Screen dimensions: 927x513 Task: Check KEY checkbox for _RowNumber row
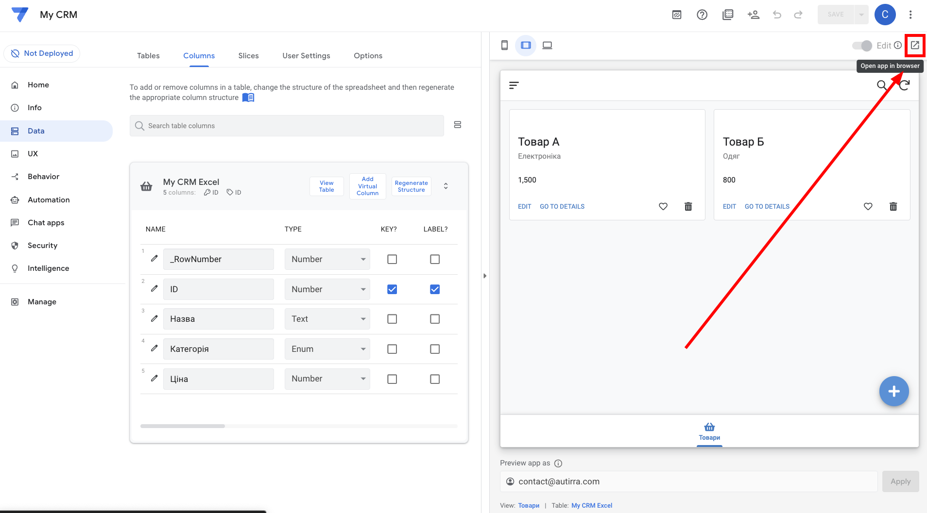point(392,259)
